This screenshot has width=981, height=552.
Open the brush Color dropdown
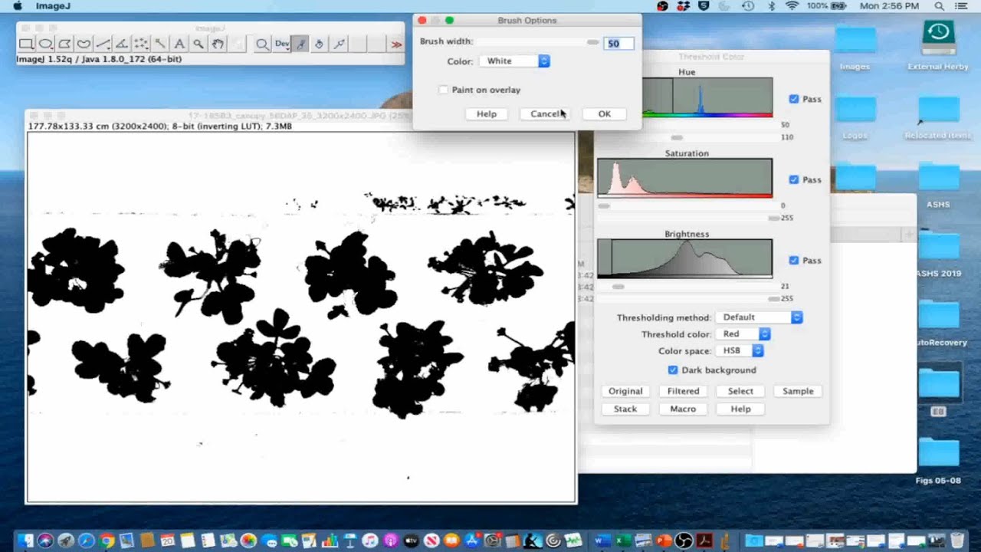point(514,61)
